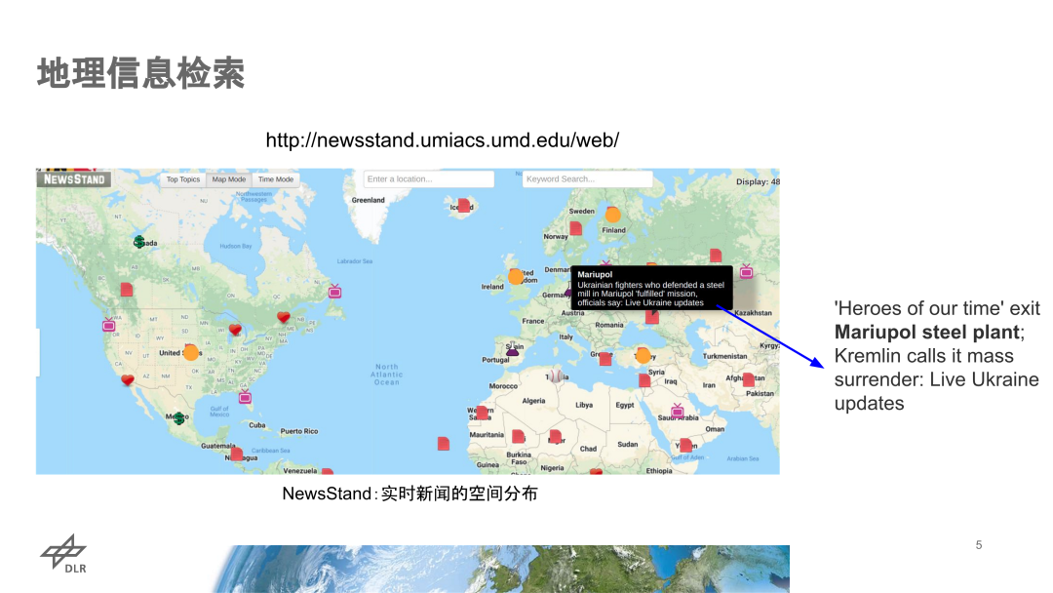Select the red news marker in Norway

tap(576, 228)
